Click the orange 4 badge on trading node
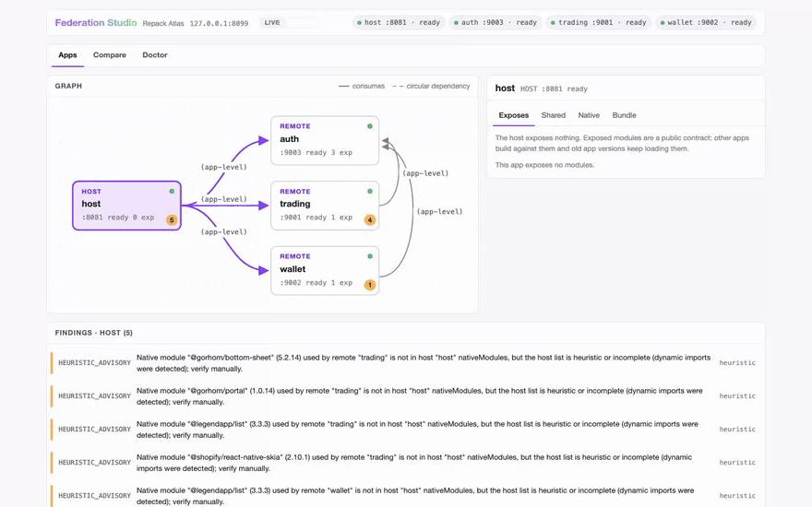The height and width of the screenshot is (507, 812). (370, 220)
